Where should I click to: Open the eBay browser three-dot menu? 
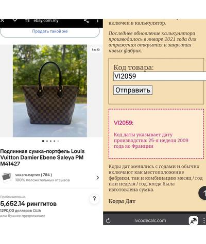click(97, 21)
